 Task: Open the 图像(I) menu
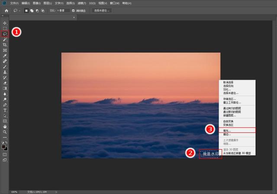36,3
